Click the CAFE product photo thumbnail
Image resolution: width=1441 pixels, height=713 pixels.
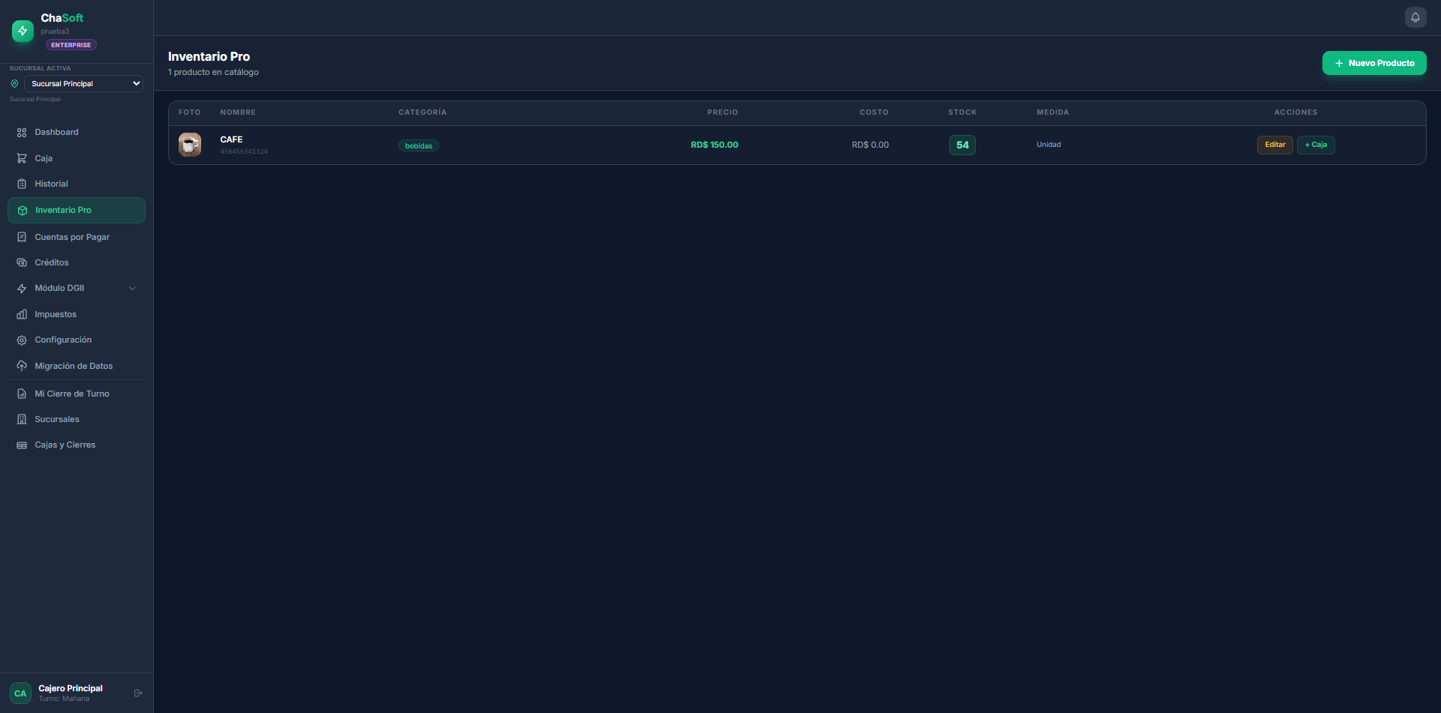[x=190, y=145]
